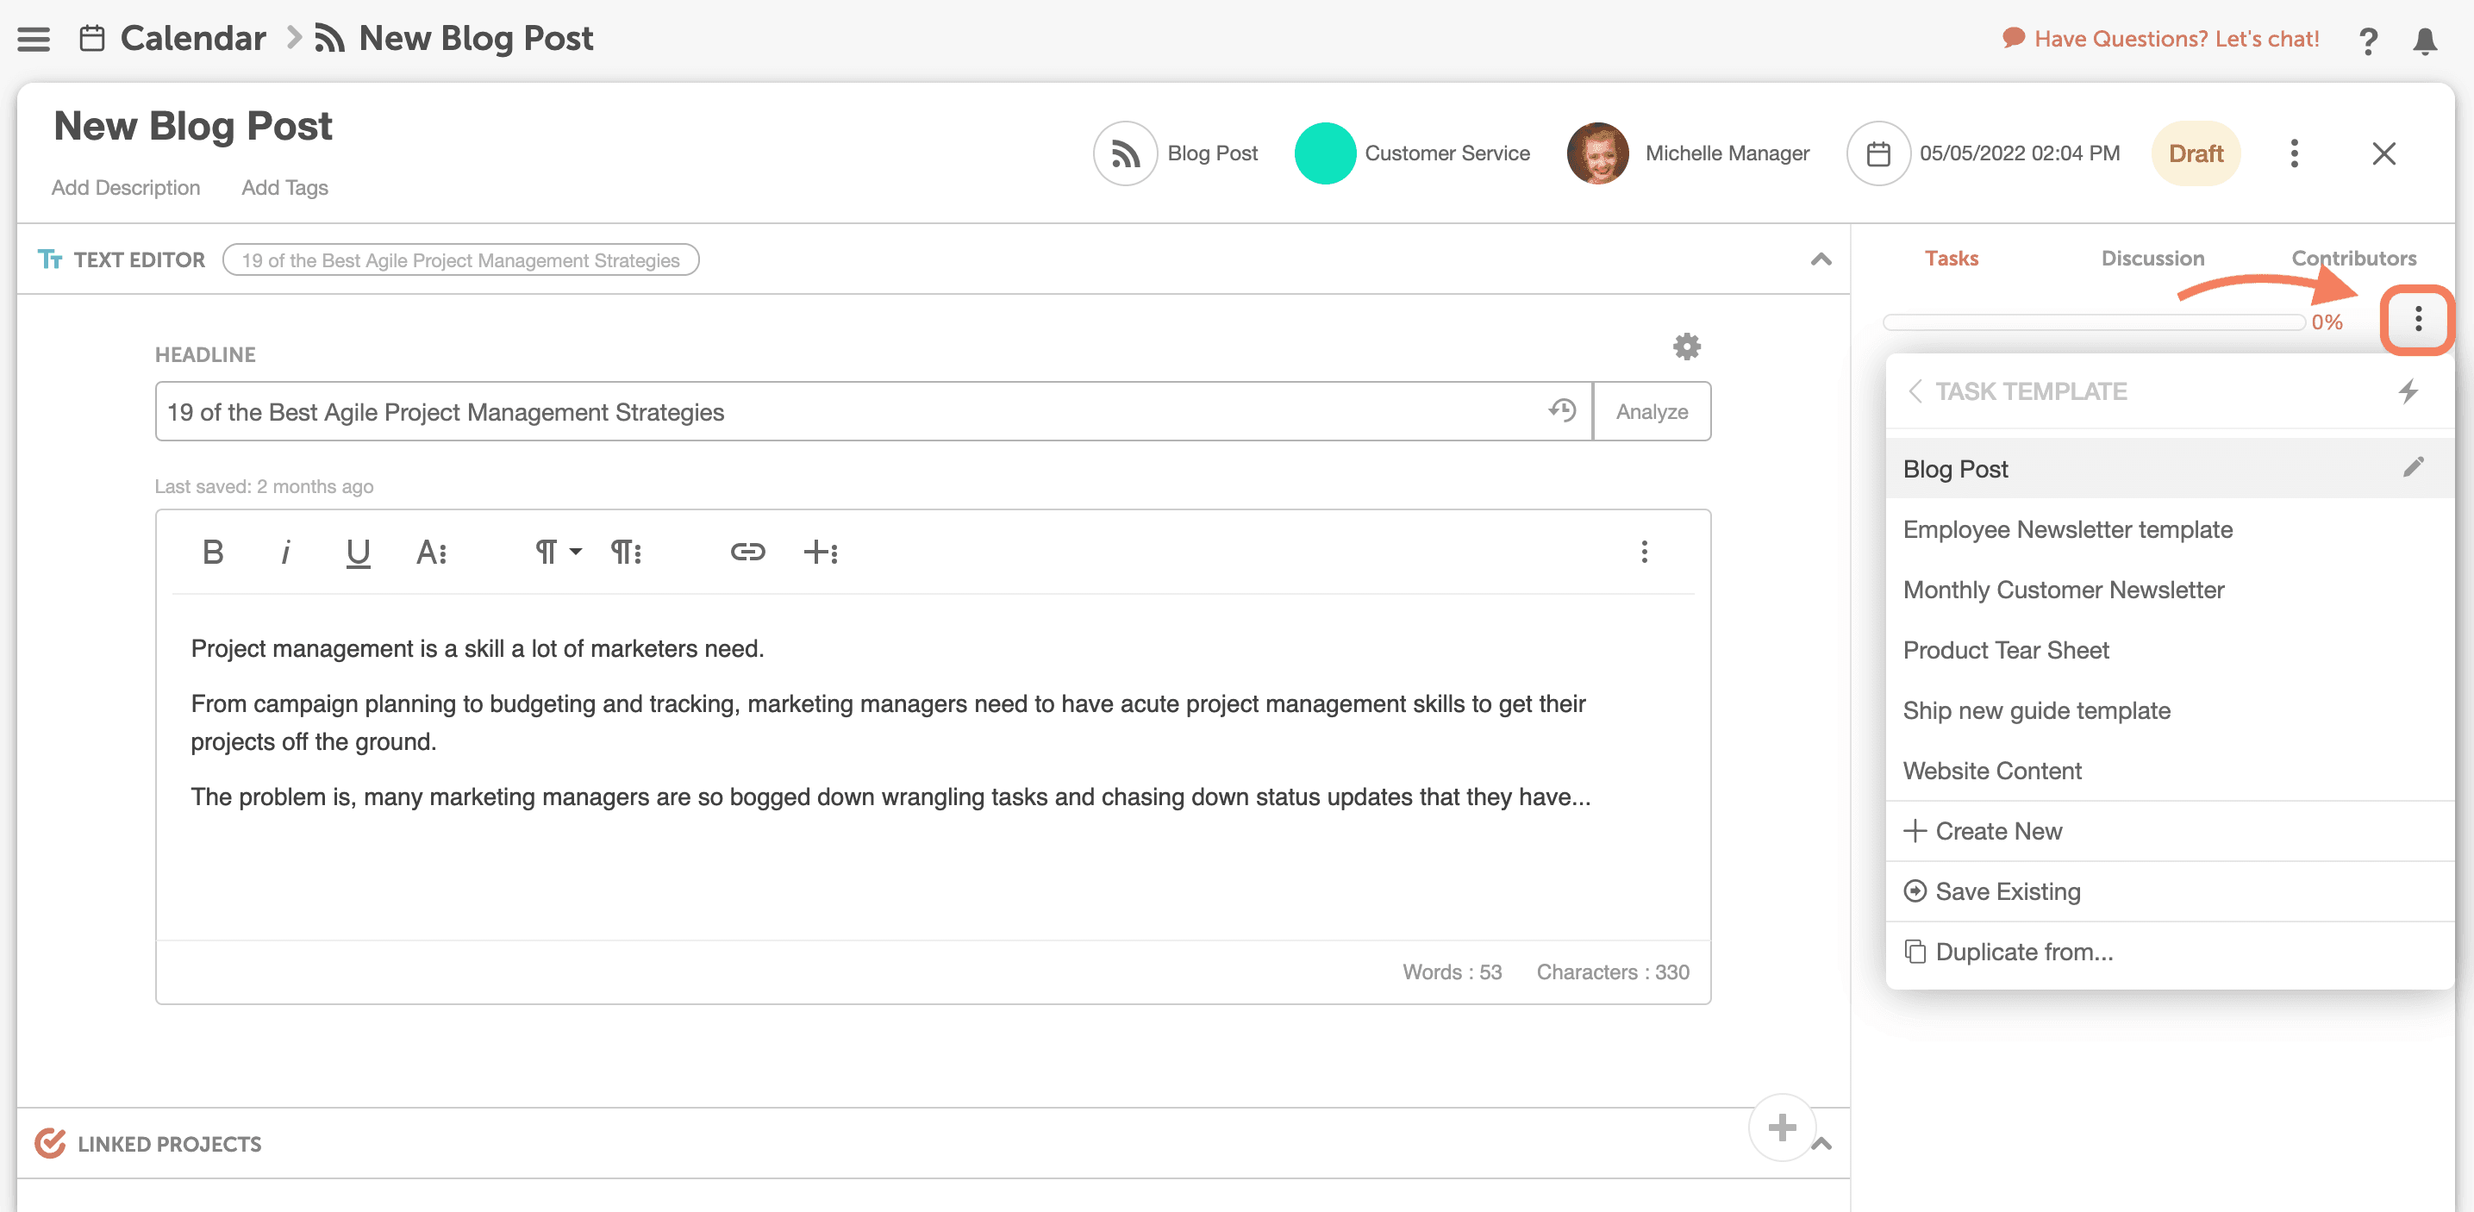2474x1212 pixels.
Task: Collapse the Text Editor section
Action: (1820, 259)
